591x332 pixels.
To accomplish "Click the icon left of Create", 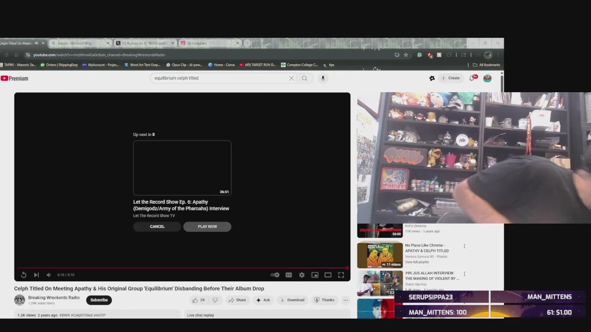I will [432, 78].
